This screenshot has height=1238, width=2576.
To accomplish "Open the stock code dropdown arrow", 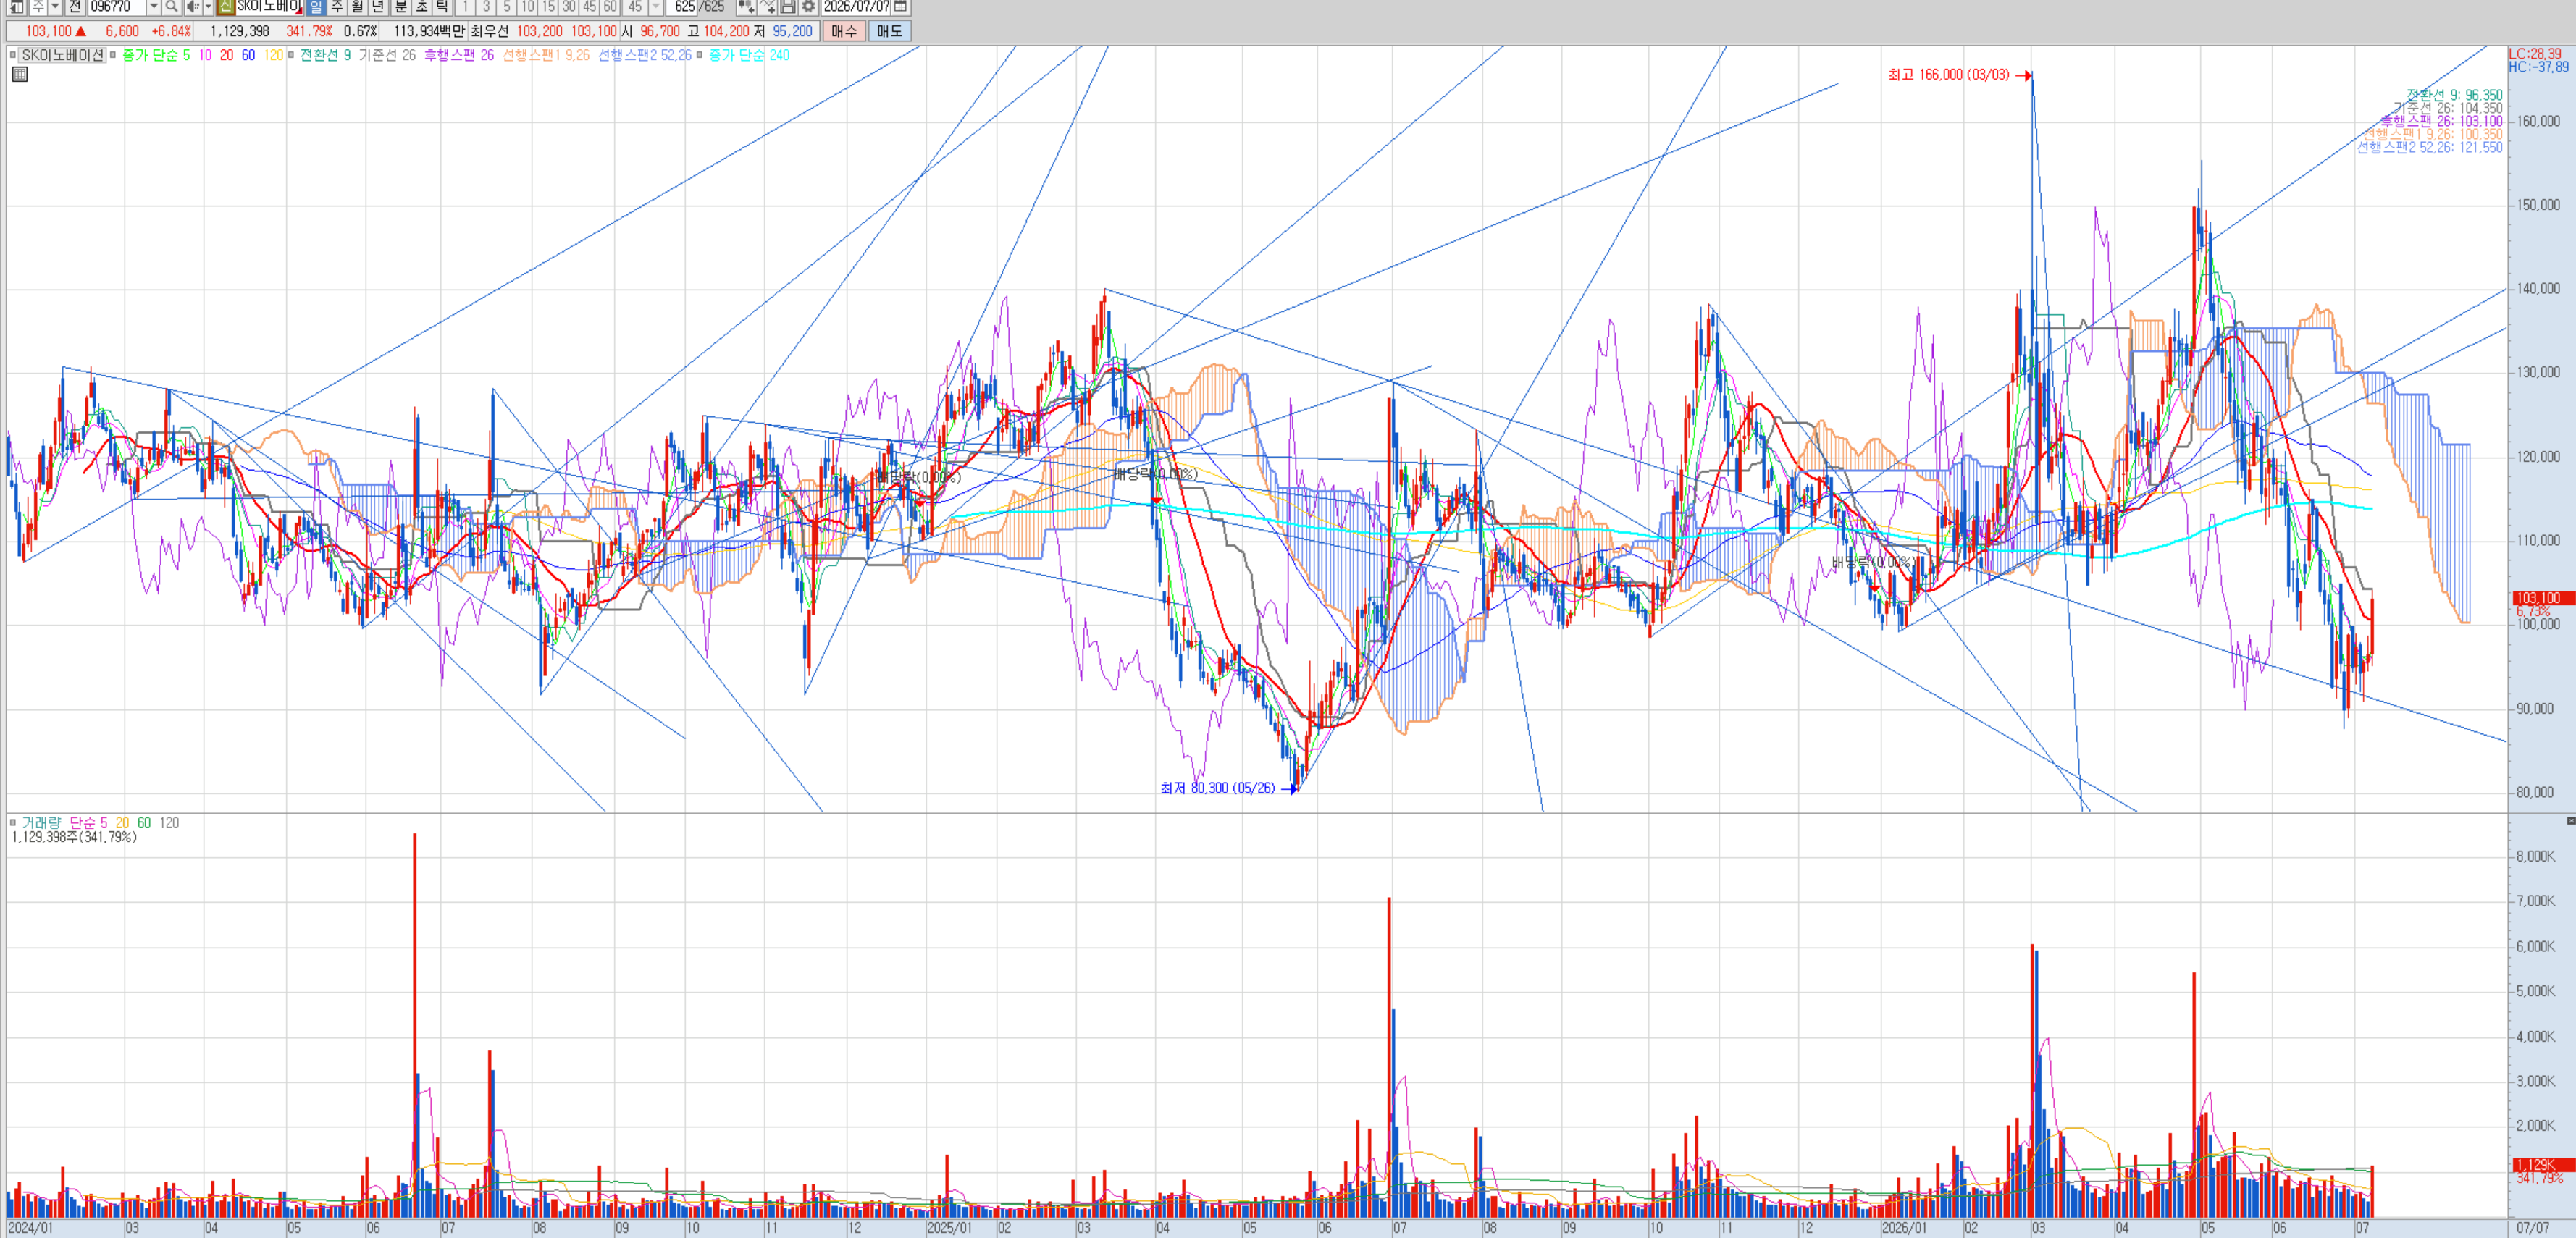I will click(153, 7).
